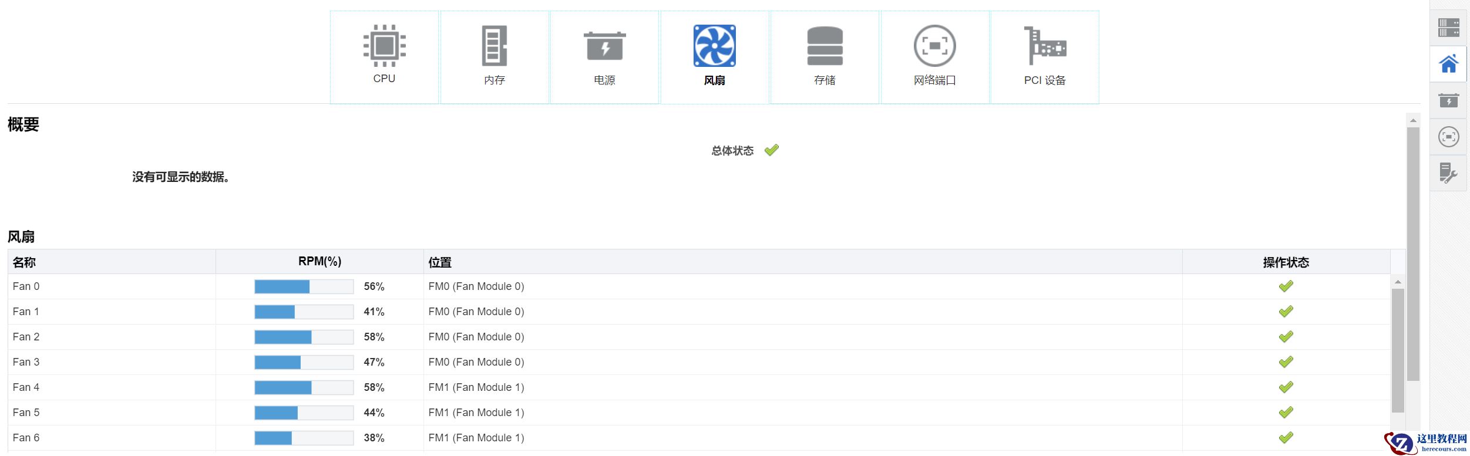Click the 56% RPM value
The height and width of the screenshot is (456, 1470).
[x=374, y=286]
